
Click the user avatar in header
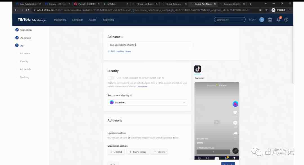[x=262, y=20]
